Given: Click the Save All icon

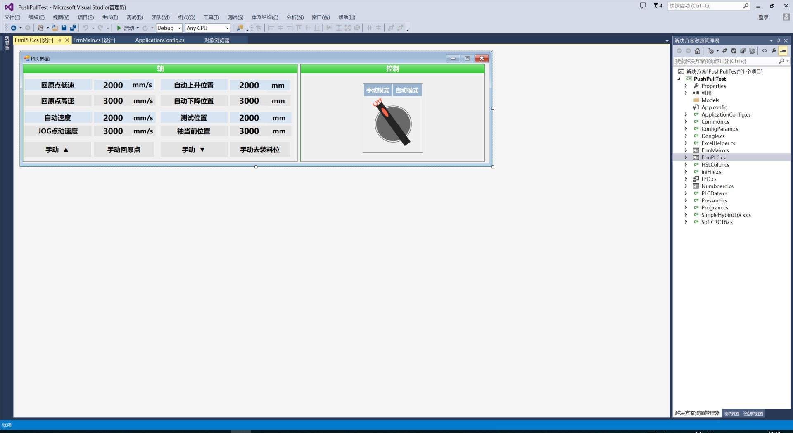Looking at the screenshot, I should coord(73,28).
